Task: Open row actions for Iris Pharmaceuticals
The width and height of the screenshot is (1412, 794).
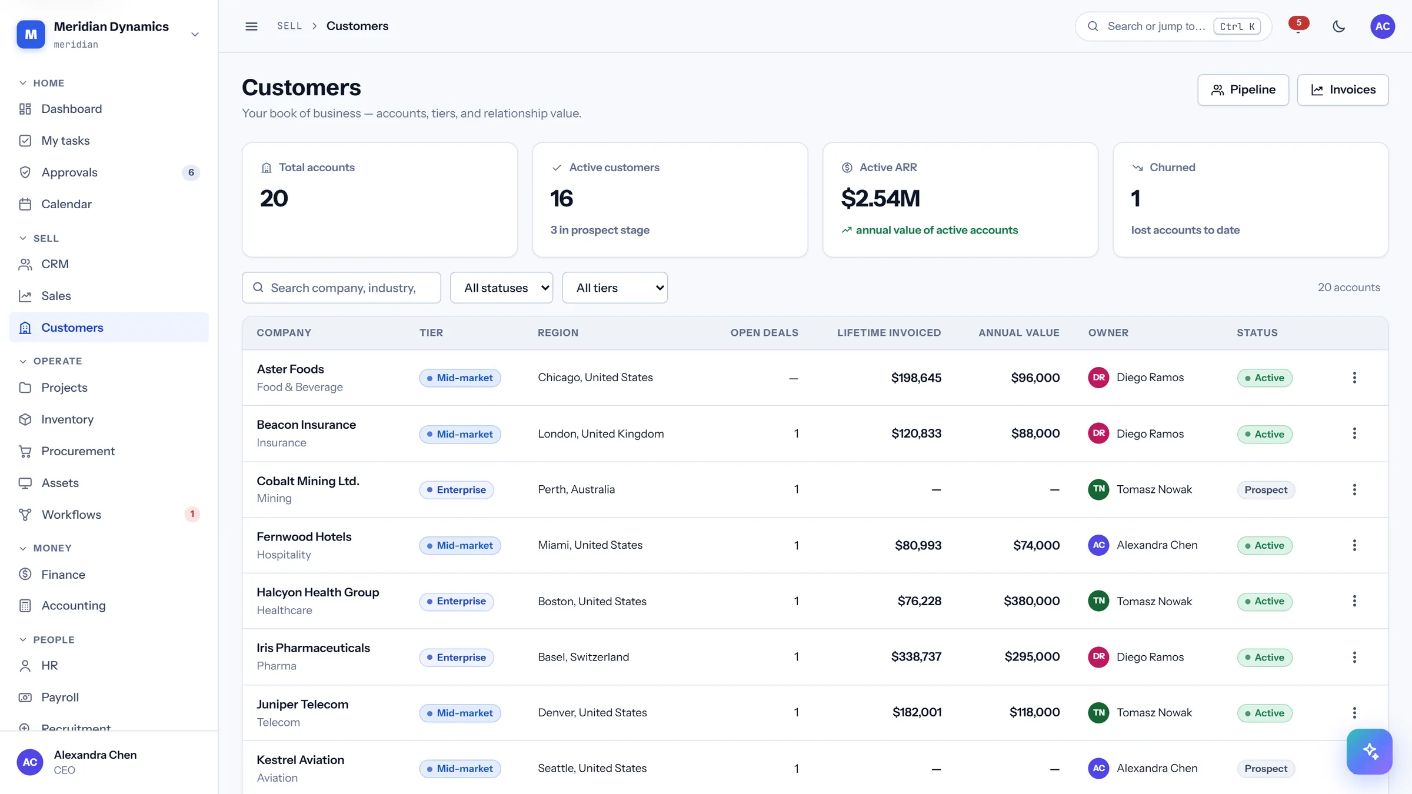Action: click(x=1354, y=657)
